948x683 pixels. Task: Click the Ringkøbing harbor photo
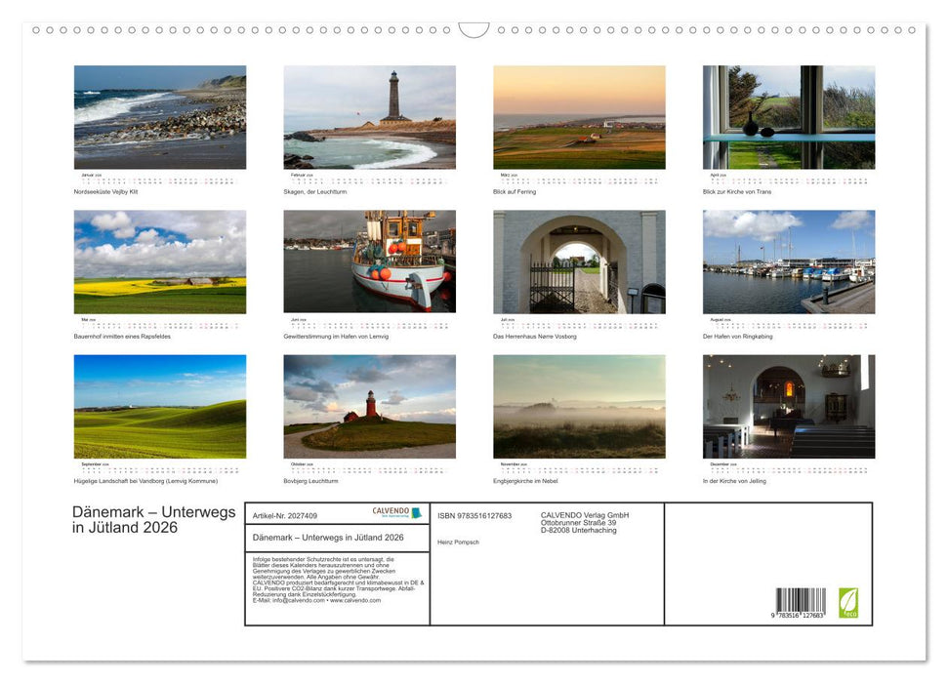789,261
